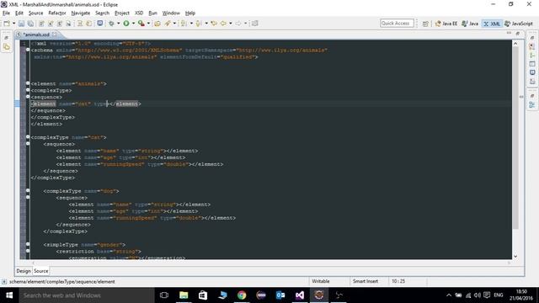Viewport: 539px width, 303px height.
Task: Click the vertical scrollbar of the editor
Action: coord(515,137)
